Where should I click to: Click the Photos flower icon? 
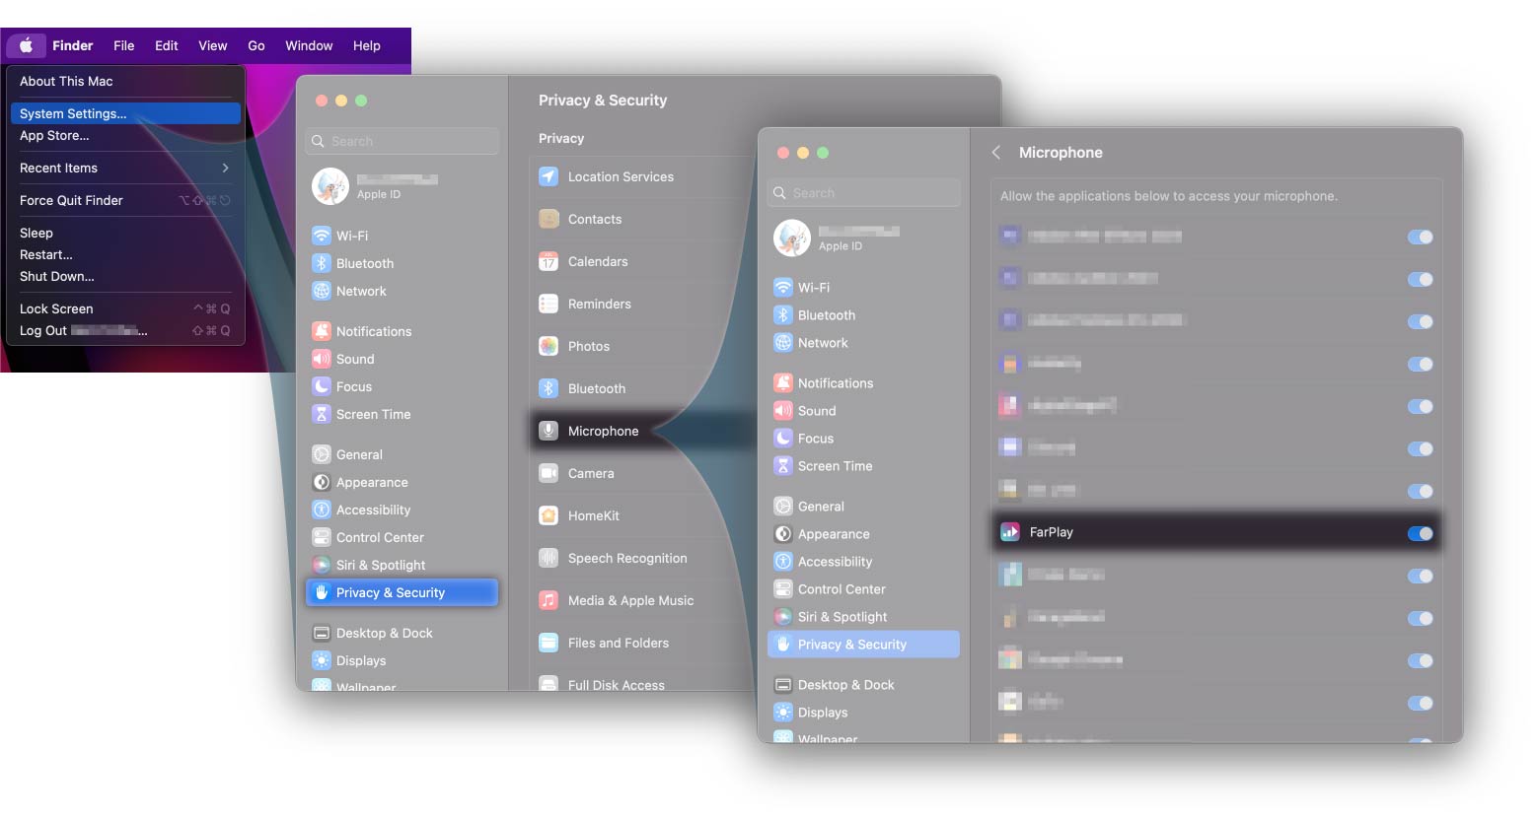click(549, 347)
